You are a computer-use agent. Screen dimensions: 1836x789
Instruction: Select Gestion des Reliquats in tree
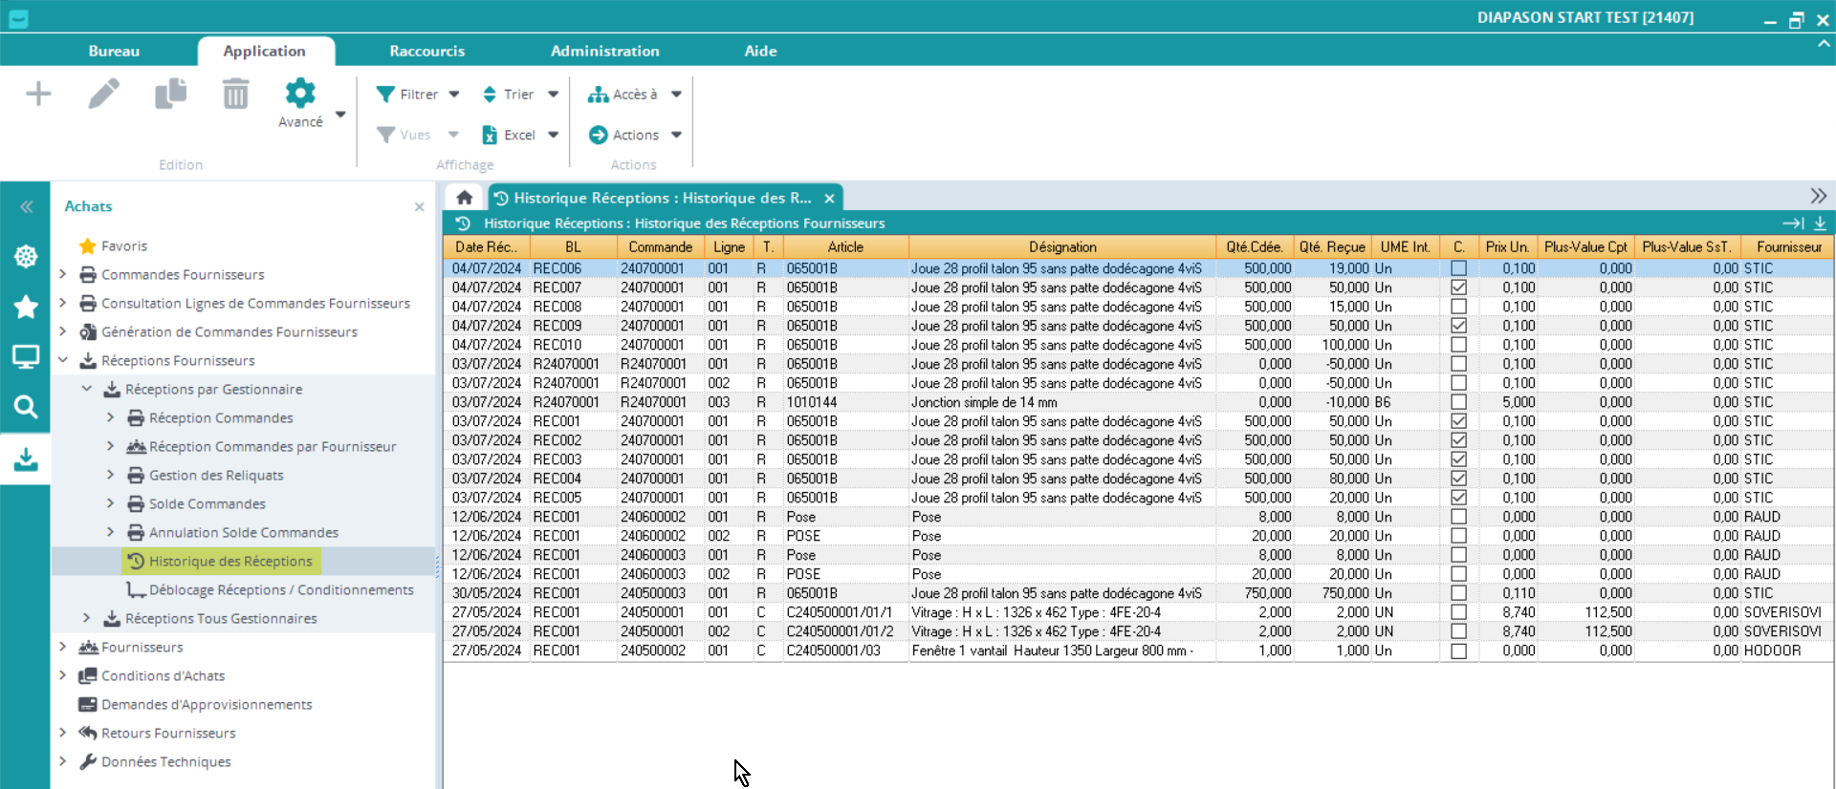point(216,475)
